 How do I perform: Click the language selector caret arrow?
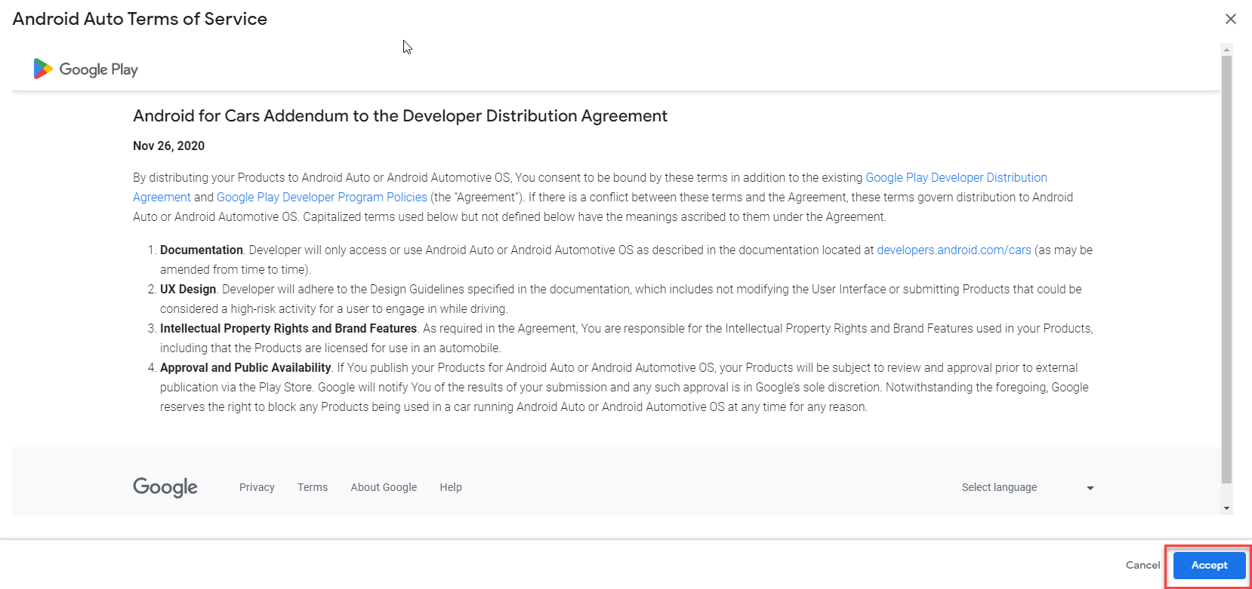coord(1090,488)
